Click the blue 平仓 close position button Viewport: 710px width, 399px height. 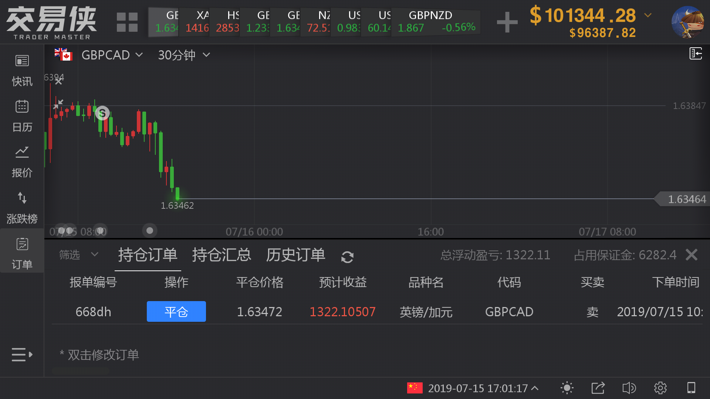pyautogui.click(x=176, y=311)
